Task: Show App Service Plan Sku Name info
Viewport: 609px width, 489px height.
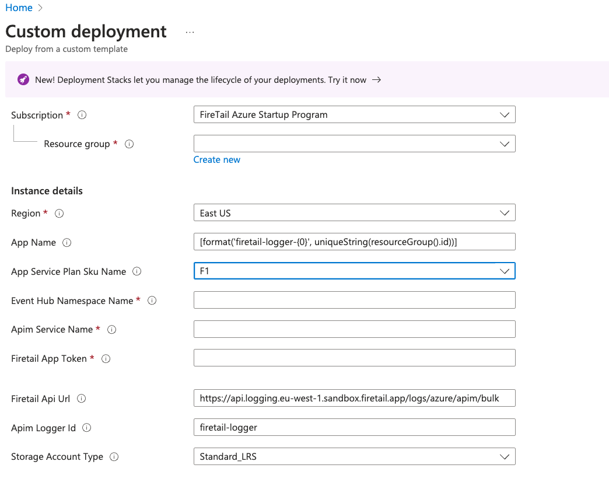Action: click(137, 271)
